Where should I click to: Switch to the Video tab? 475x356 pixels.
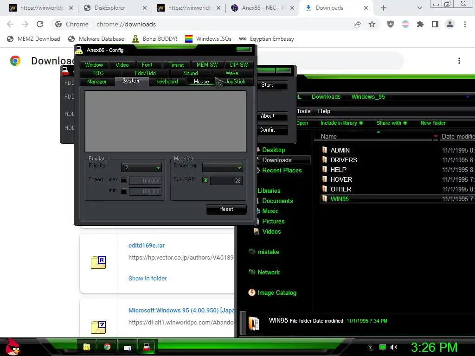[x=122, y=65]
